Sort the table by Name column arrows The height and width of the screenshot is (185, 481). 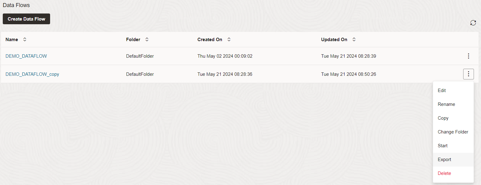pyautogui.click(x=25, y=40)
